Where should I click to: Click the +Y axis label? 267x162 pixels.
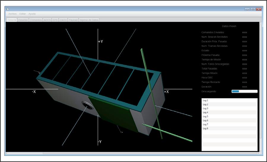tap(101, 42)
